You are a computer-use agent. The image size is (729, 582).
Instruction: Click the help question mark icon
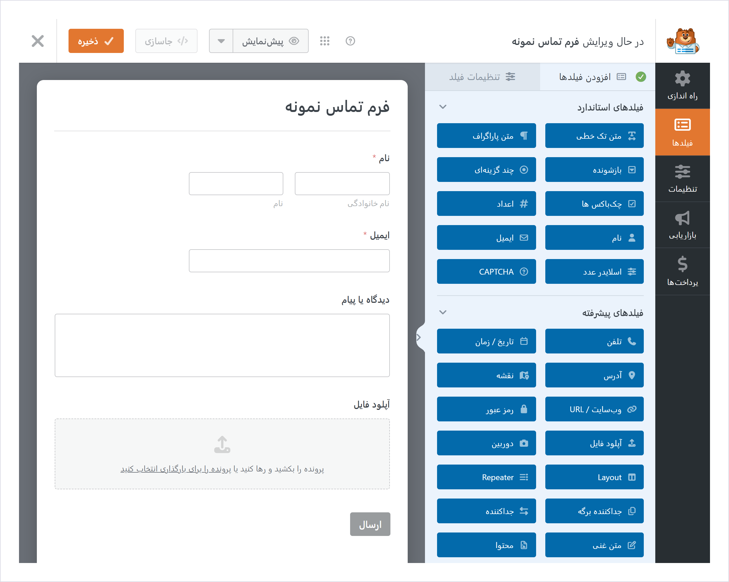pyautogui.click(x=350, y=41)
